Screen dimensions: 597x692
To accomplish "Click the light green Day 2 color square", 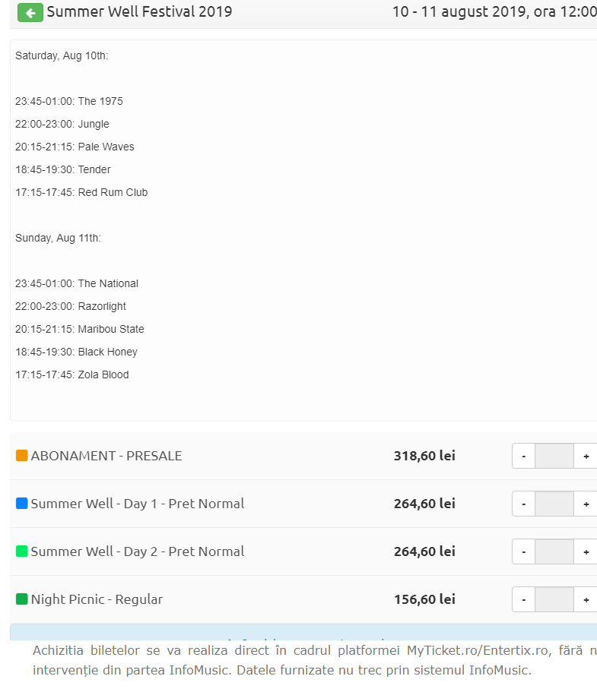I will 22,551.
